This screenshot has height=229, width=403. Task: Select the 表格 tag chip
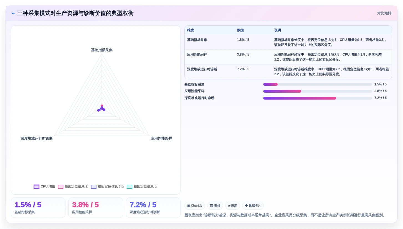click(x=215, y=205)
